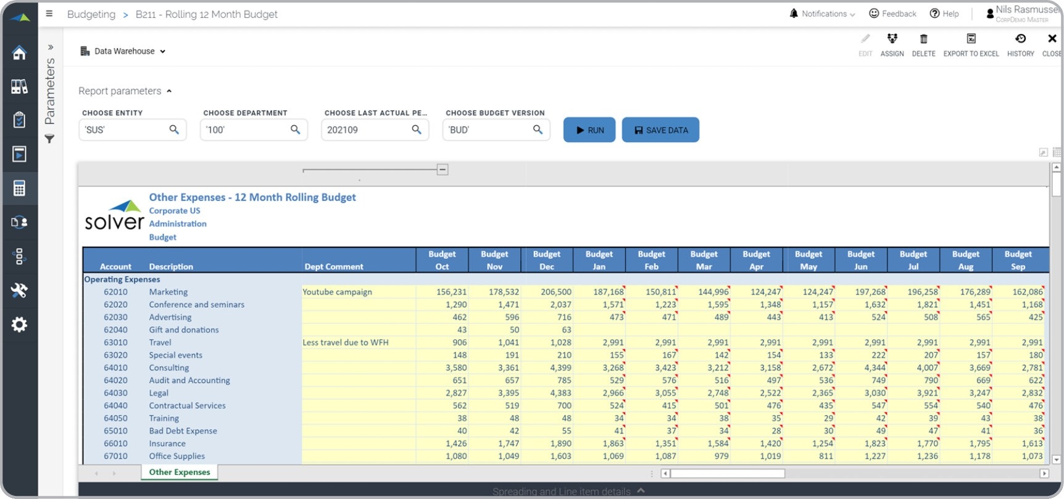
Task: Toggle the hamburger navigation menu
Action: pyautogui.click(x=49, y=14)
